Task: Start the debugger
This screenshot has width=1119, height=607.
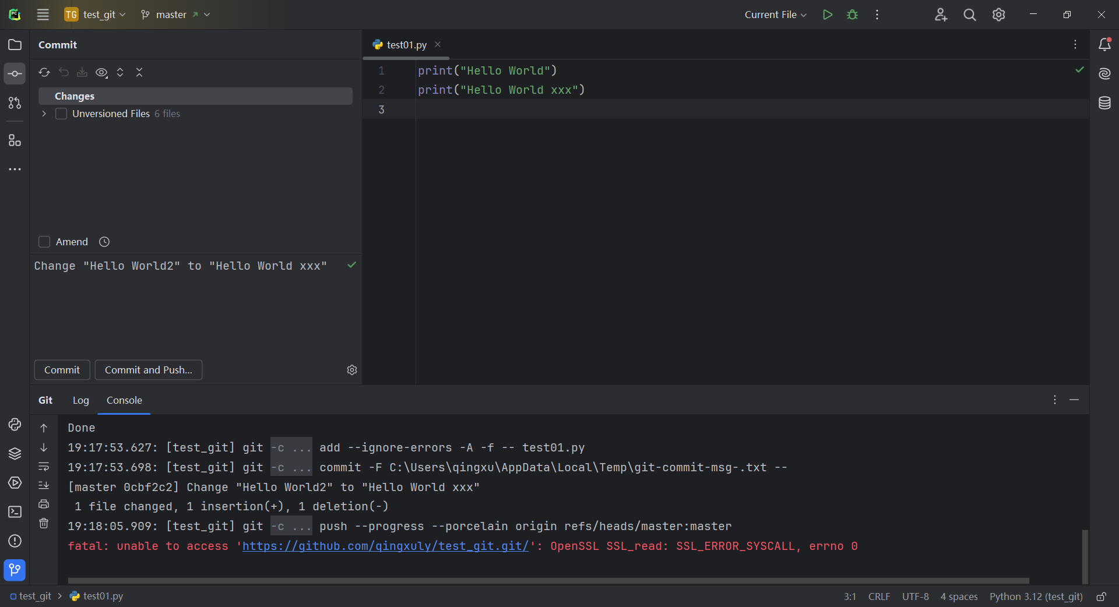Action: point(851,15)
